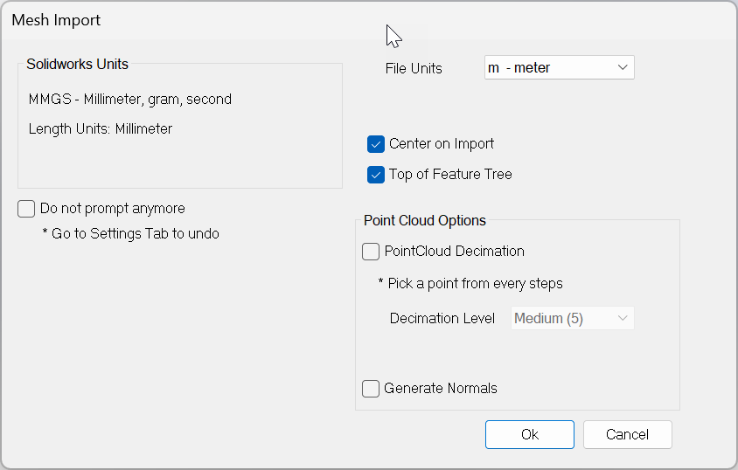The image size is (738, 470).
Task: Open the Decimation Level dropdown
Action: 573,318
